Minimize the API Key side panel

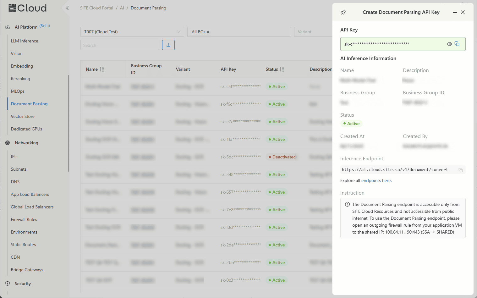click(x=455, y=13)
